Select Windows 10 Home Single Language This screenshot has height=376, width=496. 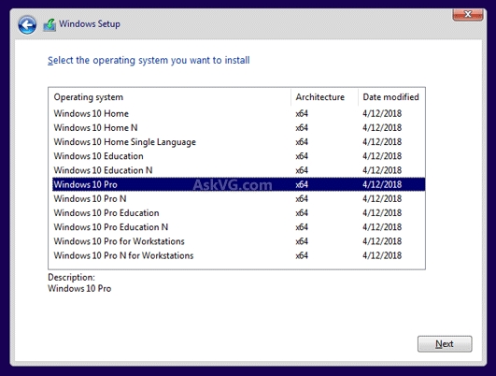238,142
